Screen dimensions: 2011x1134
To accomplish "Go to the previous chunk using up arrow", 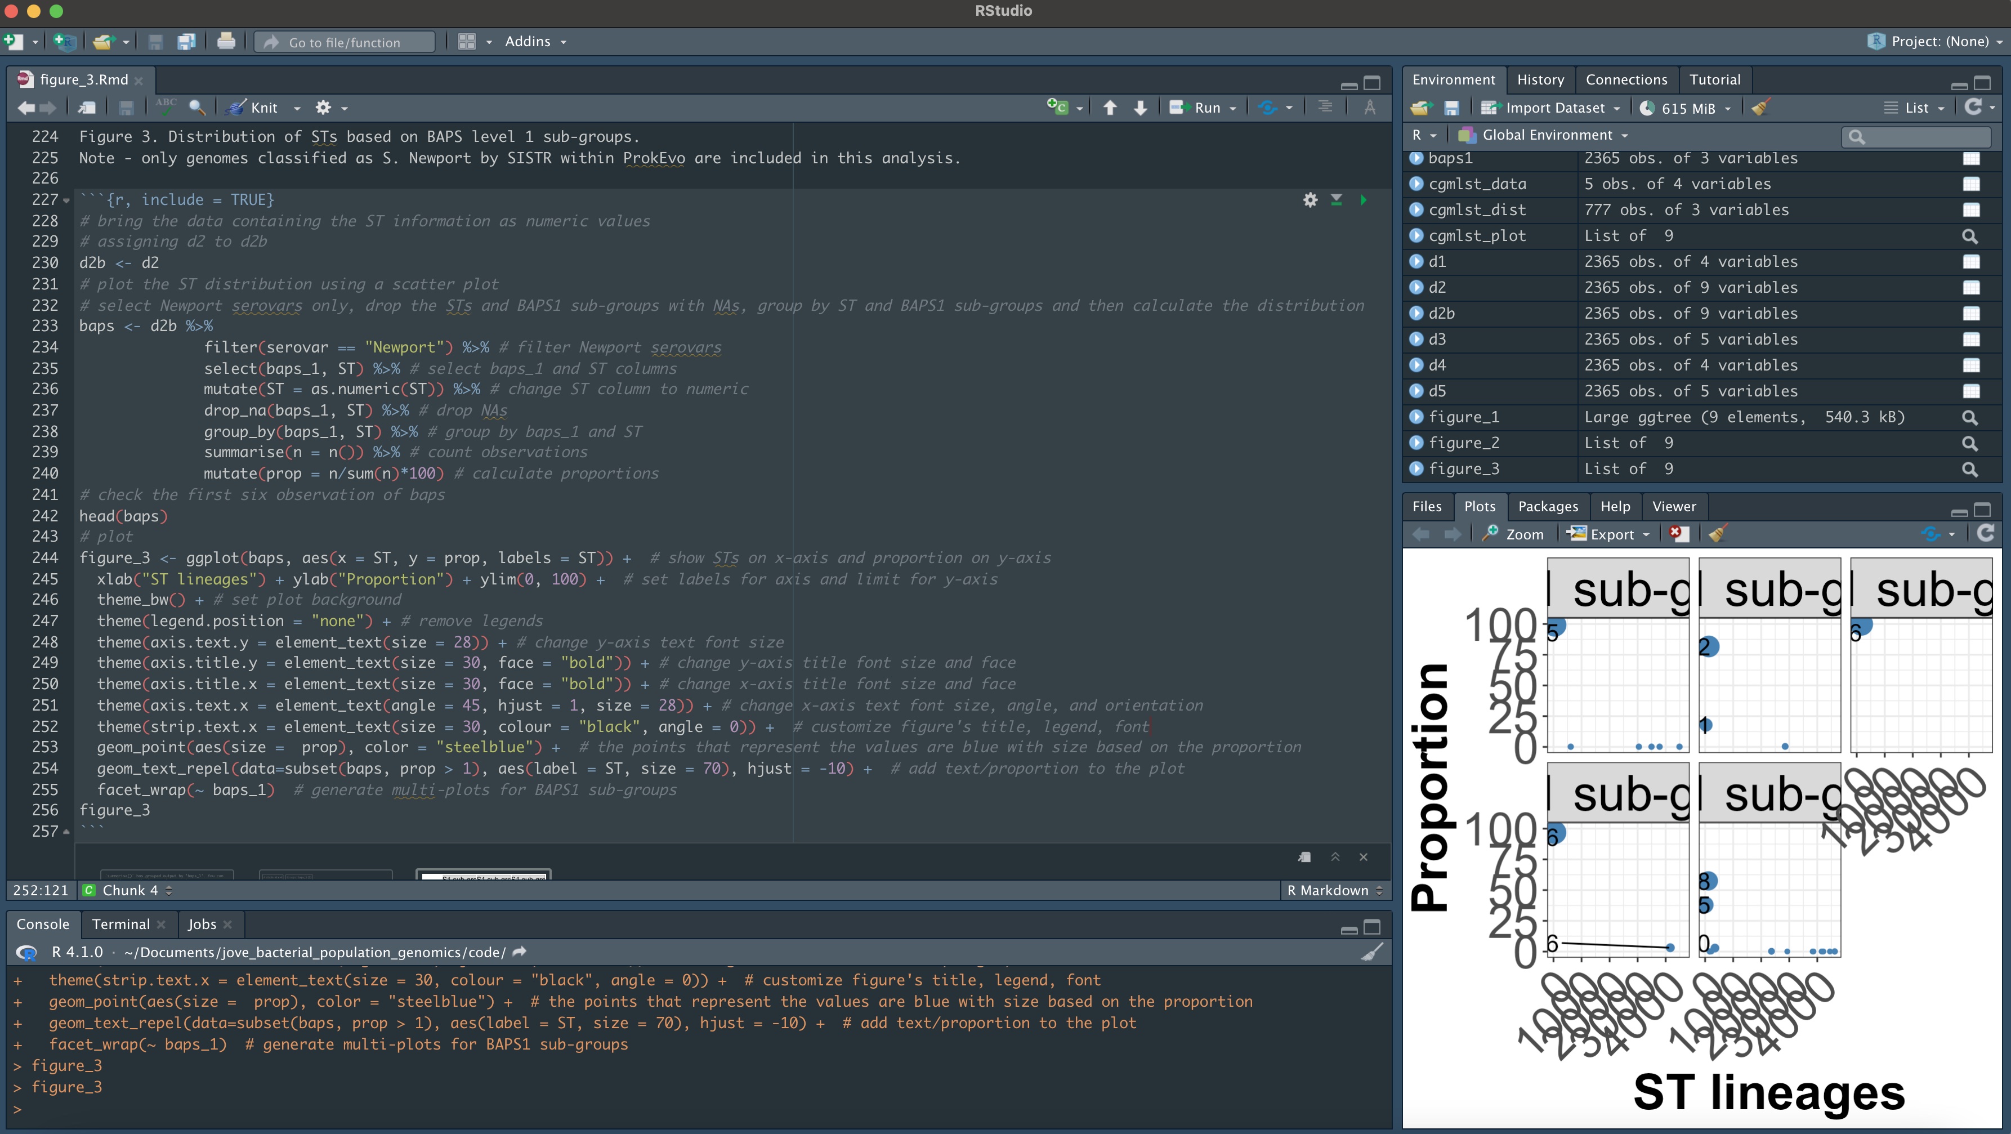I will tap(1109, 108).
